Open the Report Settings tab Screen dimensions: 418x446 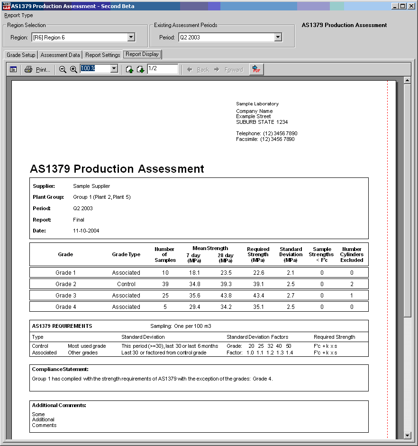pos(102,55)
